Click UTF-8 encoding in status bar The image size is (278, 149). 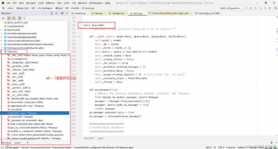point(221,147)
